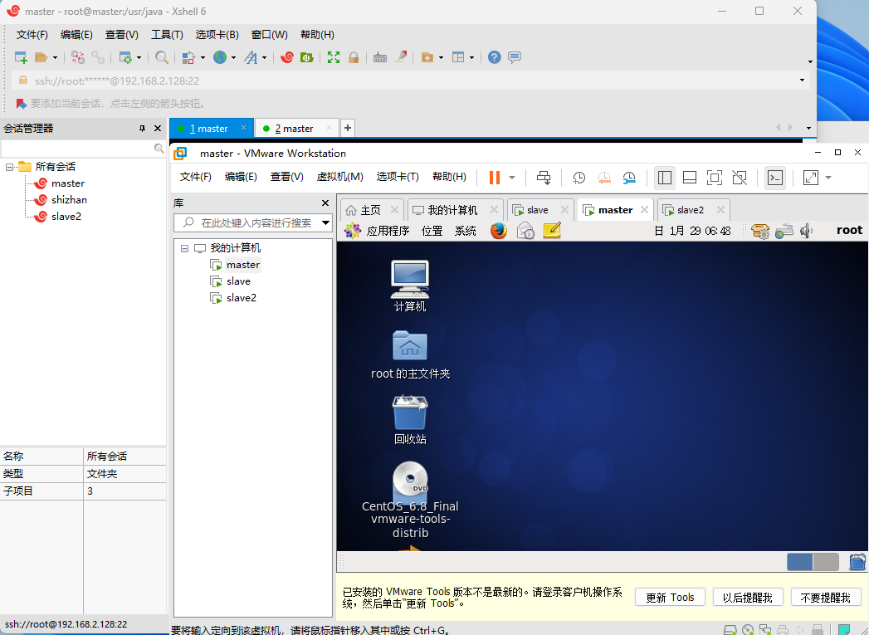Click the 以后提醒我 button
Screen dimensions: 869x635
coord(748,598)
